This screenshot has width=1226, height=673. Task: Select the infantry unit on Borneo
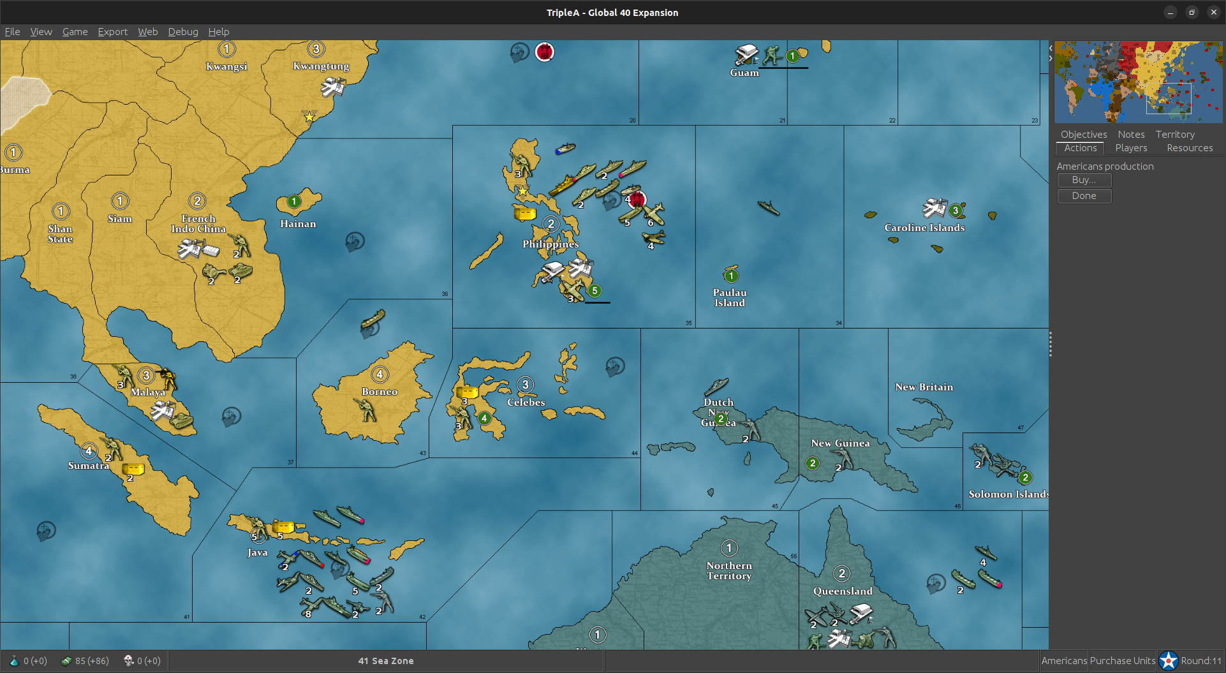click(368, 410)
